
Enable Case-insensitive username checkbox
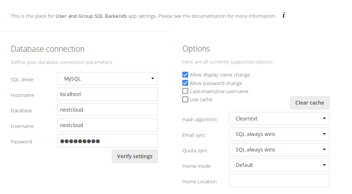click(185, 91)
